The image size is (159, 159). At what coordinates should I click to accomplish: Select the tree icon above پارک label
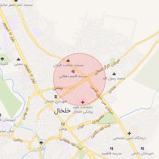pyautogui.click(x=41, y=143)
